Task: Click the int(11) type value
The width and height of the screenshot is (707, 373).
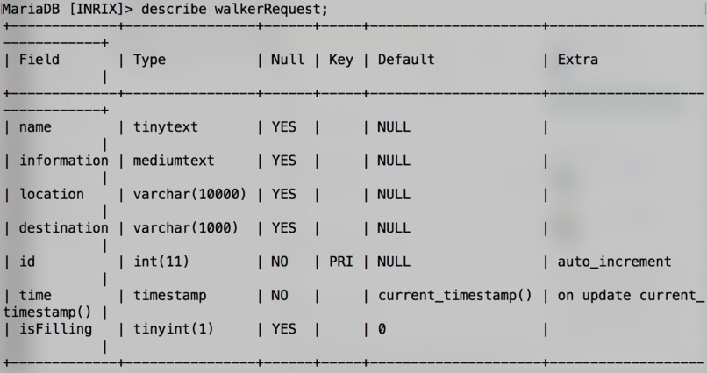Action: click(161, 262)
